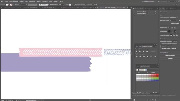The image size is (180, 101).
Task: Open the brush definition dropdown arrow
Action: pos(49,5)
